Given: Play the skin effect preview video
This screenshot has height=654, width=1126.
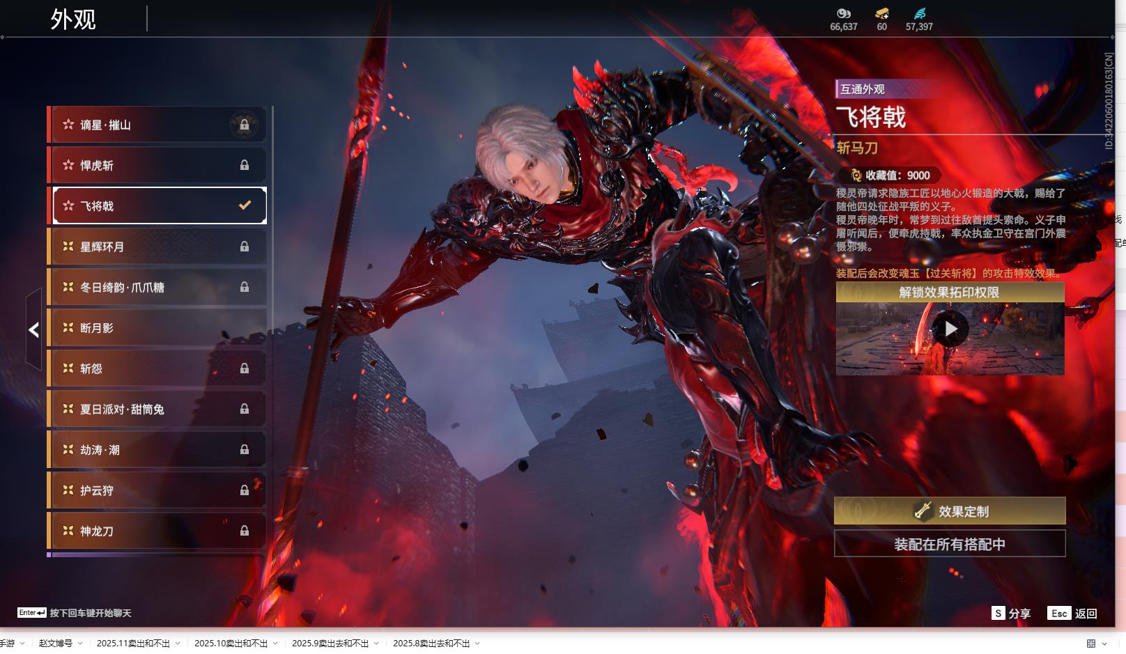Looking at the screenshot, I should [950, 329].
